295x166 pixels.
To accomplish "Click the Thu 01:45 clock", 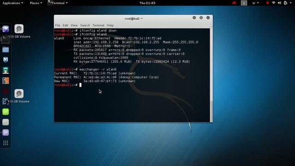I will point(147,3).
